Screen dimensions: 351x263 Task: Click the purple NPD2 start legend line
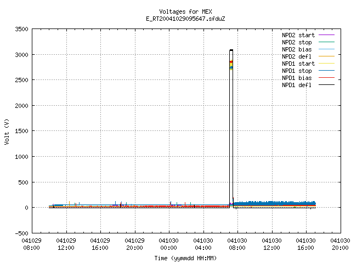(327, 35)
